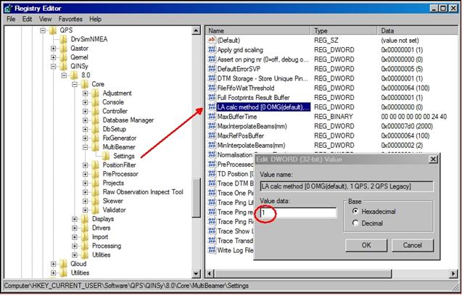Click the QINSy folder icon
The image size is (462, 295).
coord(63,66)
